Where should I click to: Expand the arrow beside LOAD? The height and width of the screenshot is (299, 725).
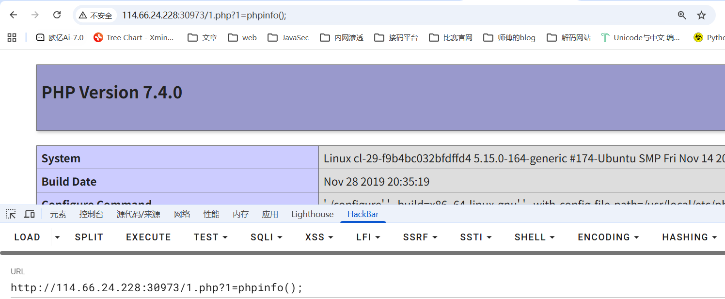point(58,237)
